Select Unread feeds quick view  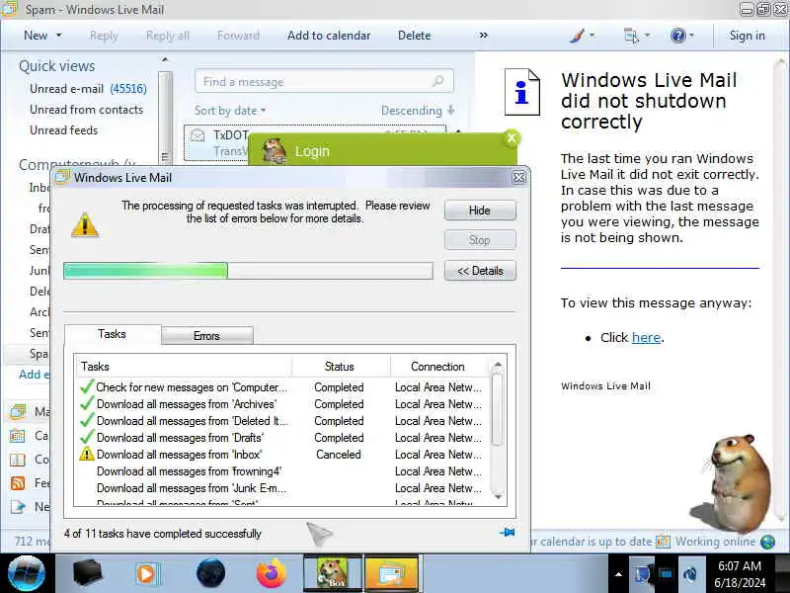(x=63, y=130)
